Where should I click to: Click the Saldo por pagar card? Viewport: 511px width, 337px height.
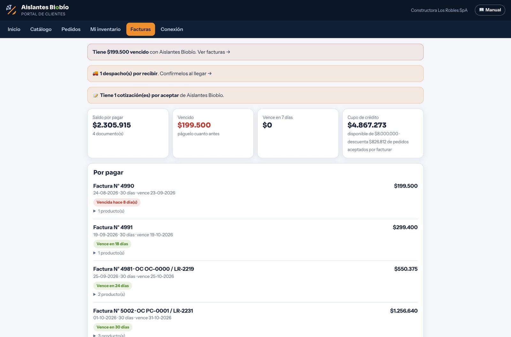coord(128,133)
